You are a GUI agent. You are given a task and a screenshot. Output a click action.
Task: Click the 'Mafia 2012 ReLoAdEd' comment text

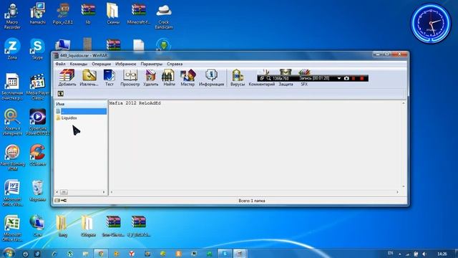135,103
